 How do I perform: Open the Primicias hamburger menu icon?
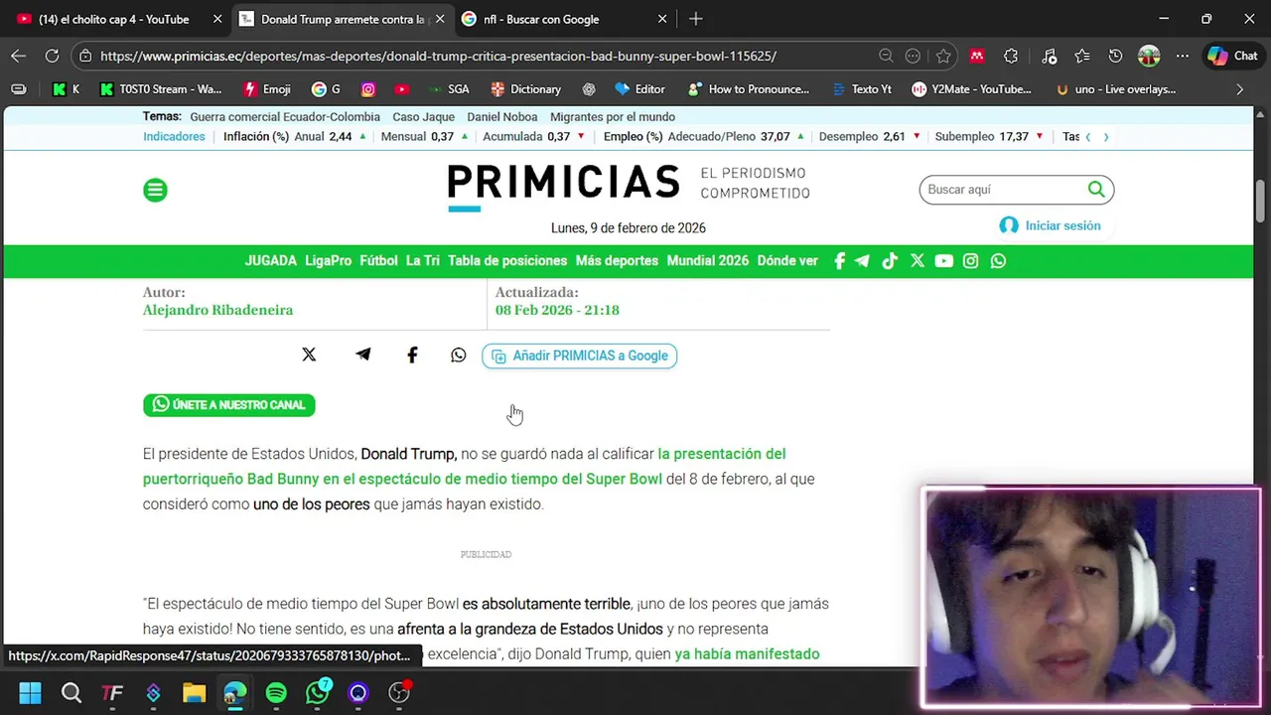click(155, 190)
